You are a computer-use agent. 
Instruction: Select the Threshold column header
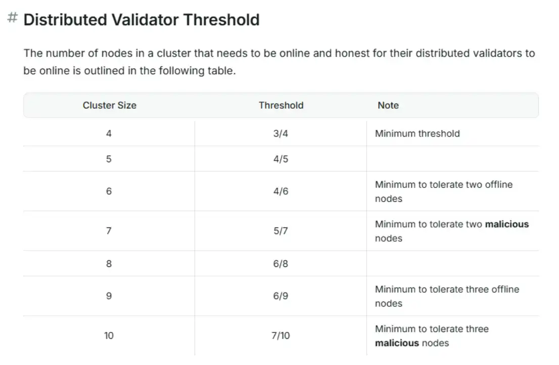[x=281, y=105]
